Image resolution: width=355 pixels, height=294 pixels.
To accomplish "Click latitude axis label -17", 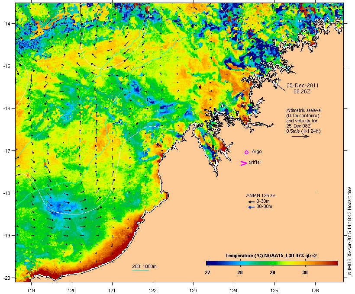I will [x=6, y=150].
